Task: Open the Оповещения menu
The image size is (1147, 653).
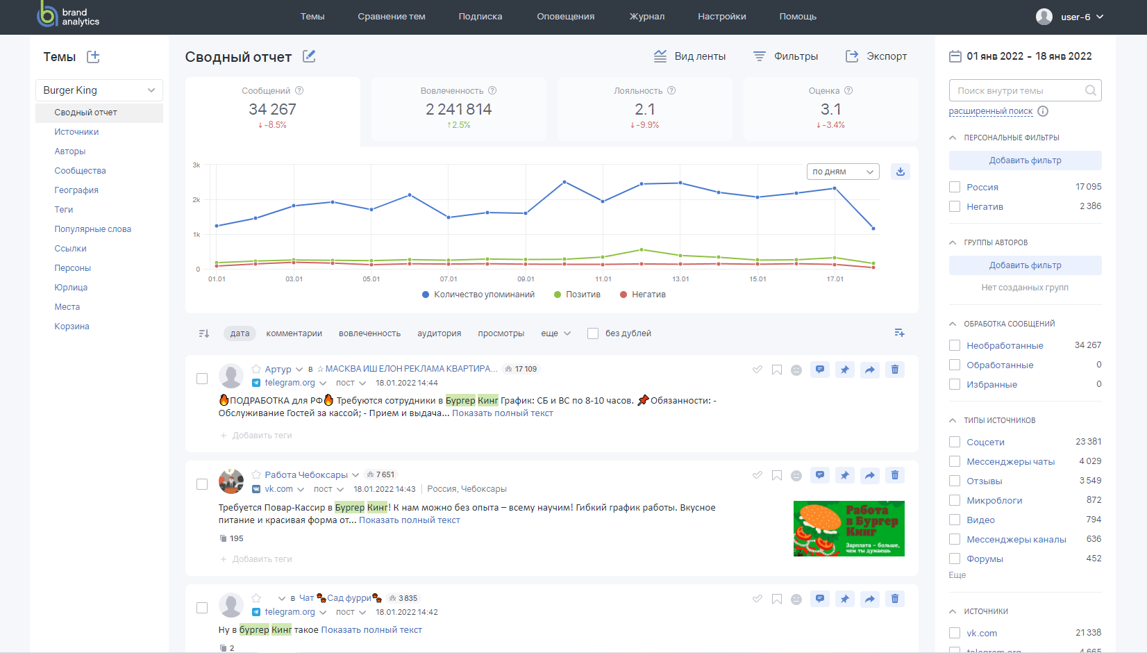Action: pyautogui.click(x=565, y=17)
